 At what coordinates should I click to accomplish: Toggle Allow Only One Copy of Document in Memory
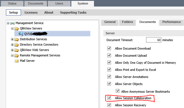pyautogui.click(x=109, y=62)
